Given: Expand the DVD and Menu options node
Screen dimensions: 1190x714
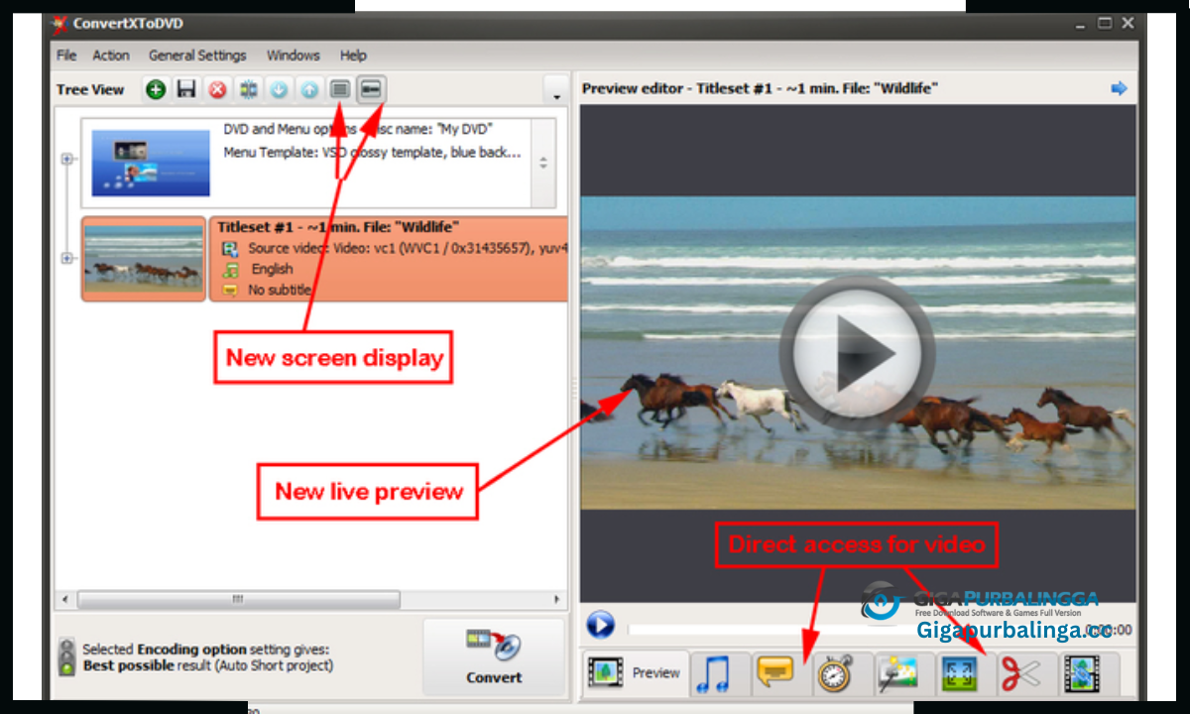Looking at the screenshot, I should tap(67, 159).
